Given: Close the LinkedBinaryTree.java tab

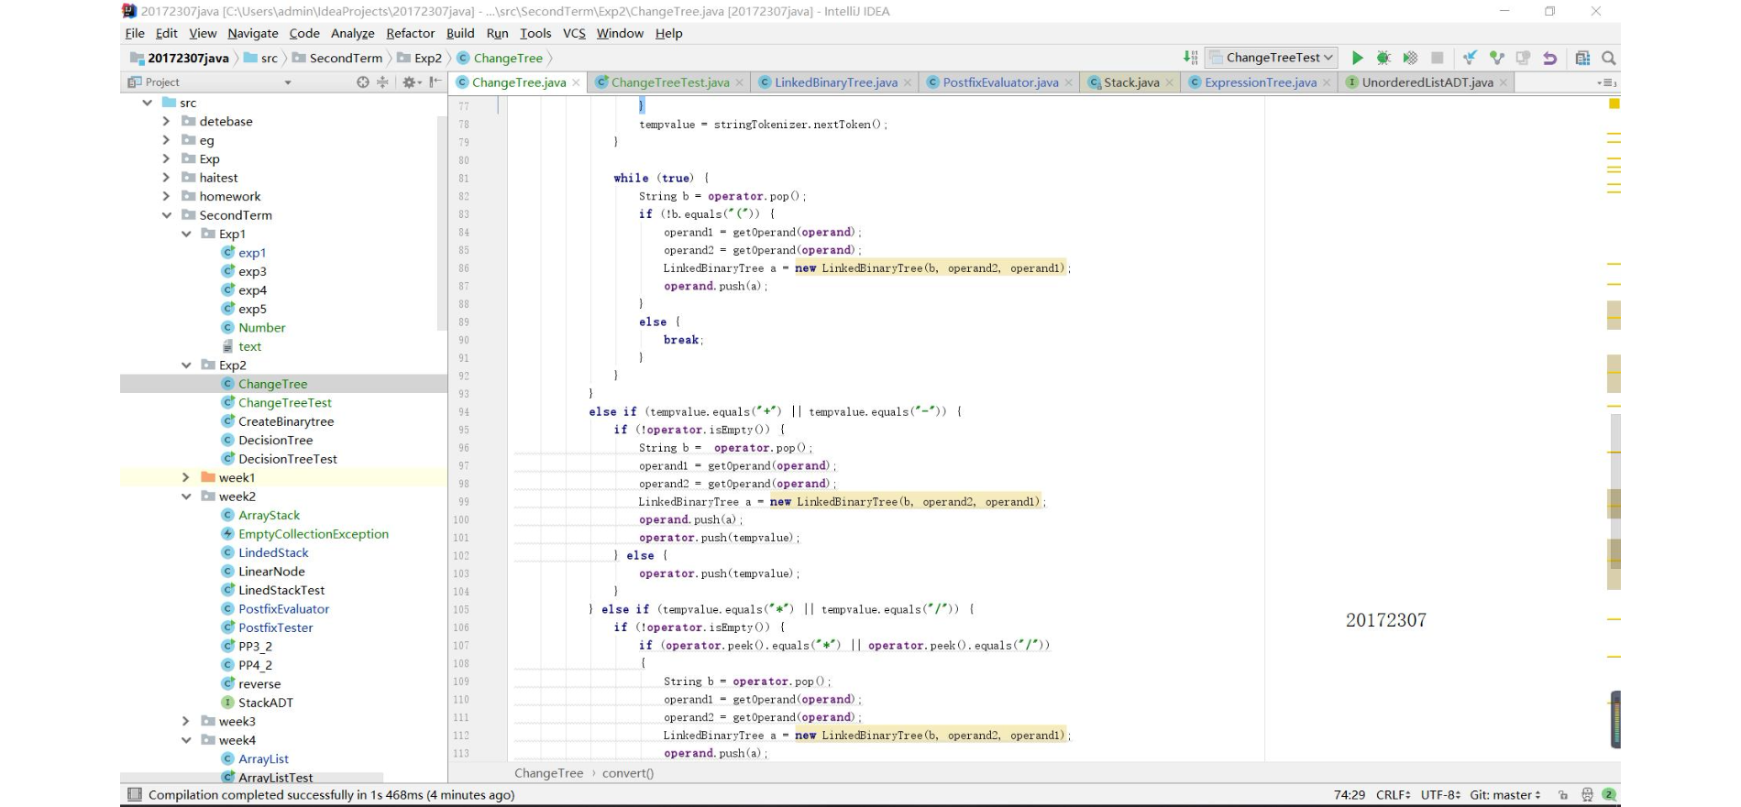Looking at the screenshot, I should point(908,83).
